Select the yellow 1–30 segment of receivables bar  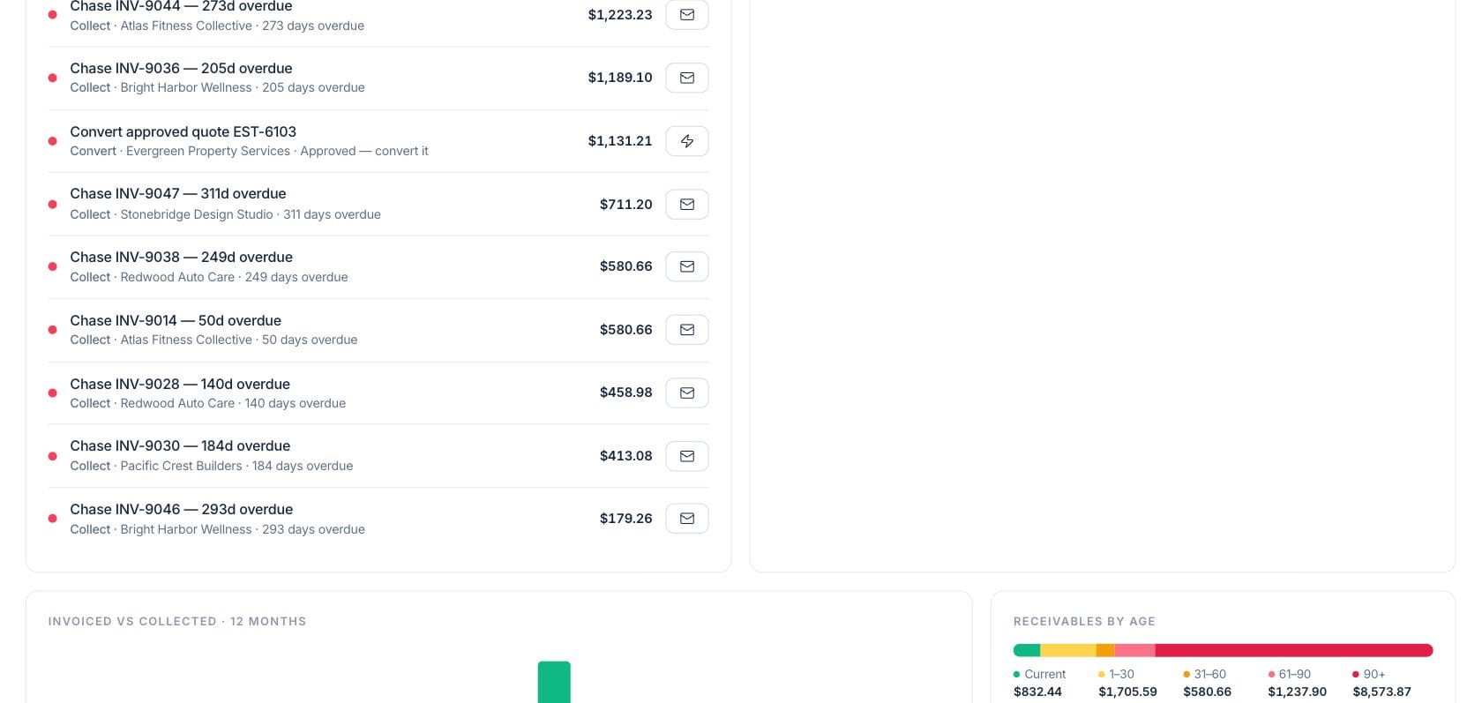[1068, 650]
